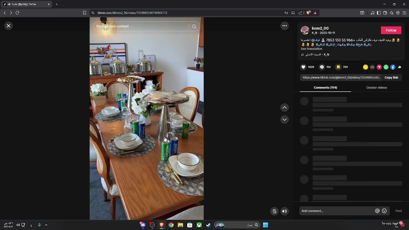
Task: Open the three-dots more options menu
Action: click(284, 26)
